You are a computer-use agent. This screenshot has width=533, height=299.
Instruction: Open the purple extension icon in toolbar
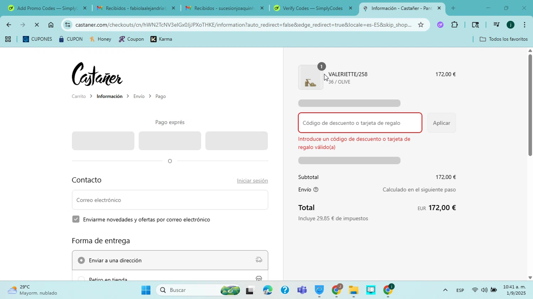pos(440,25)
